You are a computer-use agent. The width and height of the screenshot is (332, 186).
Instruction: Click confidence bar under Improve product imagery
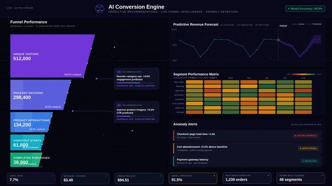pyautogui.click(x=136, y=116)
